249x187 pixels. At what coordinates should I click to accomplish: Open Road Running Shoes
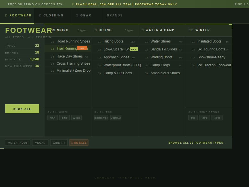(x=68, y=41)
